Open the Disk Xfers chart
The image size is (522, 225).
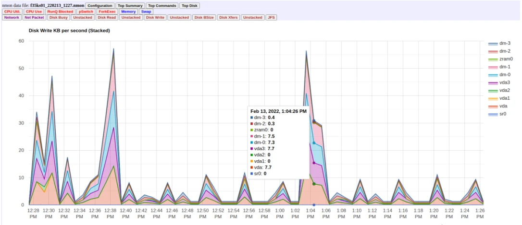coord(229,18)
